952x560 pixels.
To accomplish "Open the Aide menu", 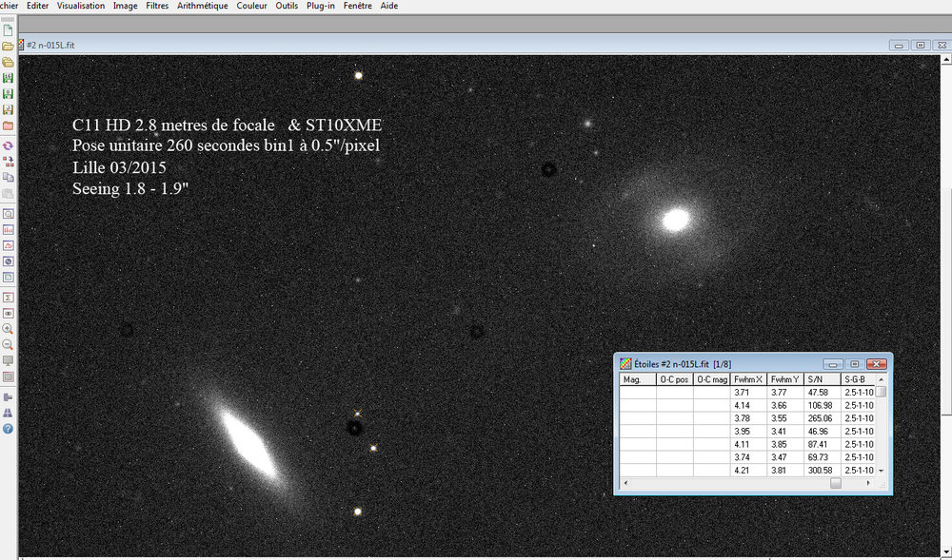I will tap(389, 6).
